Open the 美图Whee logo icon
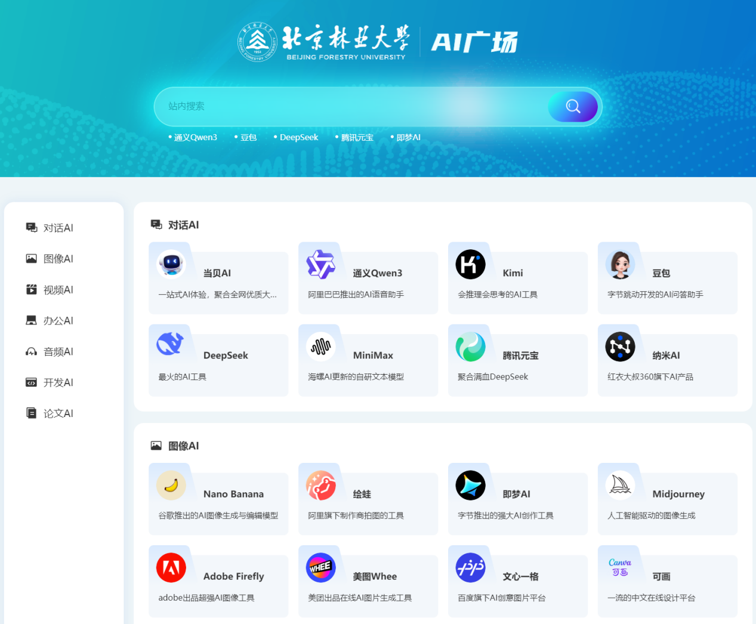Image resolution: width=756 pixels, height=624 pixels. tap(321, 568)
